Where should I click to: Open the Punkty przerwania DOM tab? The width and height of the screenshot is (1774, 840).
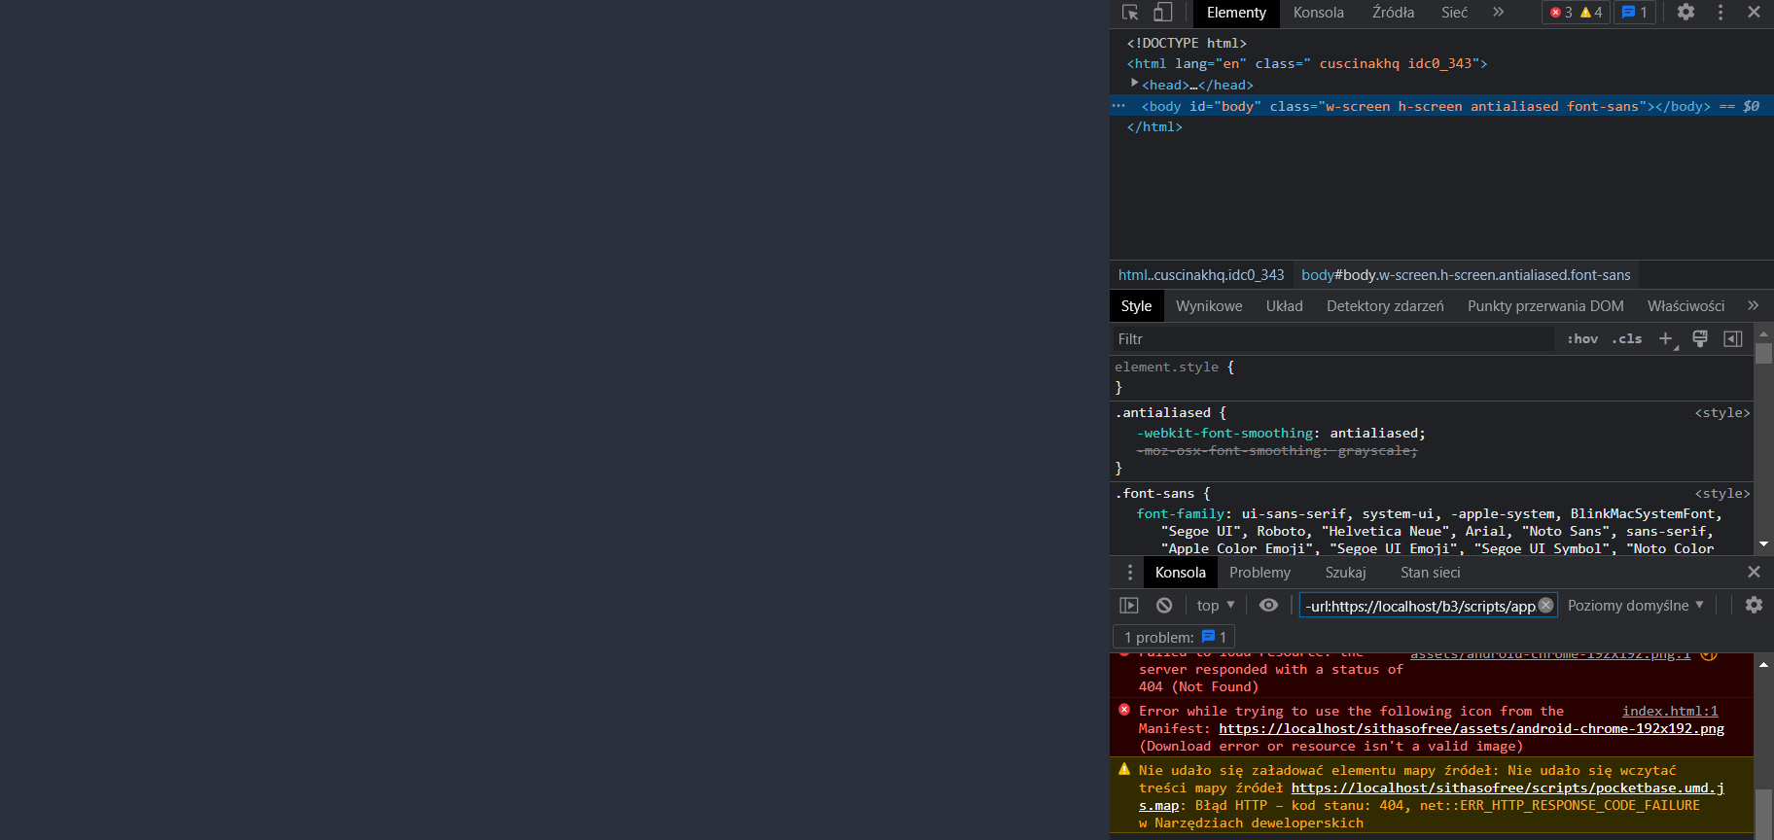tap(1545, 306)
